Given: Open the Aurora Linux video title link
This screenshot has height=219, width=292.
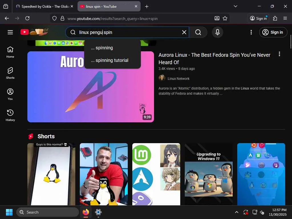Looking at the screenshot, I should tap(214, 58).
